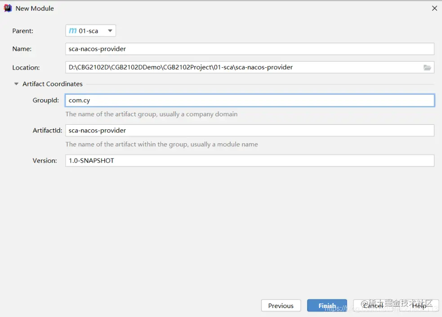
Task: Click the Parent: label
Action: click(22, 31)
